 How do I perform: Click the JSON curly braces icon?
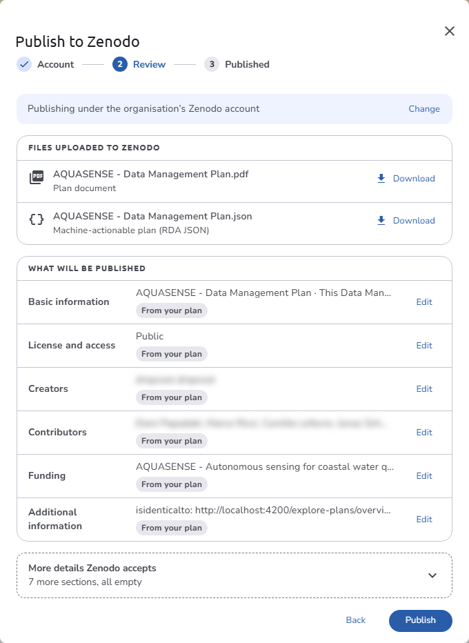tap(37, 220)
